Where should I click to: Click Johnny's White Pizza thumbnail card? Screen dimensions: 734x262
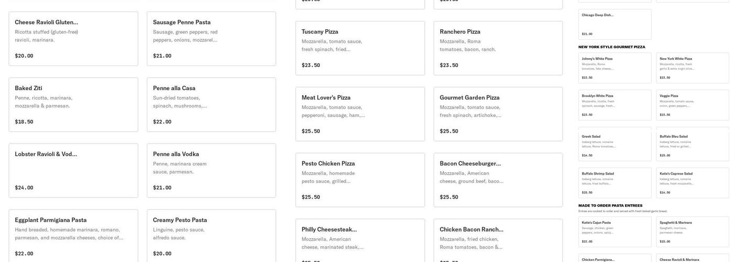click(615, 68)
